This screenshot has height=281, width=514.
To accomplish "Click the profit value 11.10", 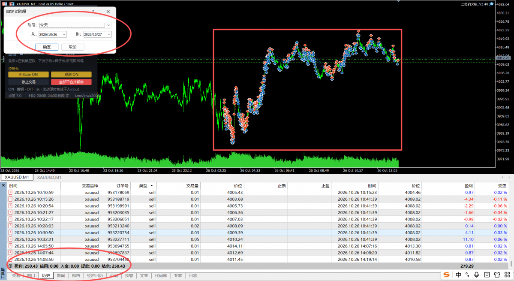I will (x=468, y=239).
